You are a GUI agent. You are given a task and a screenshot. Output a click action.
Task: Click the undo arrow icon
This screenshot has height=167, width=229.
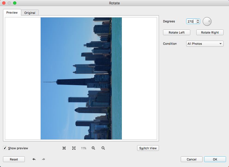coord(34,159)
